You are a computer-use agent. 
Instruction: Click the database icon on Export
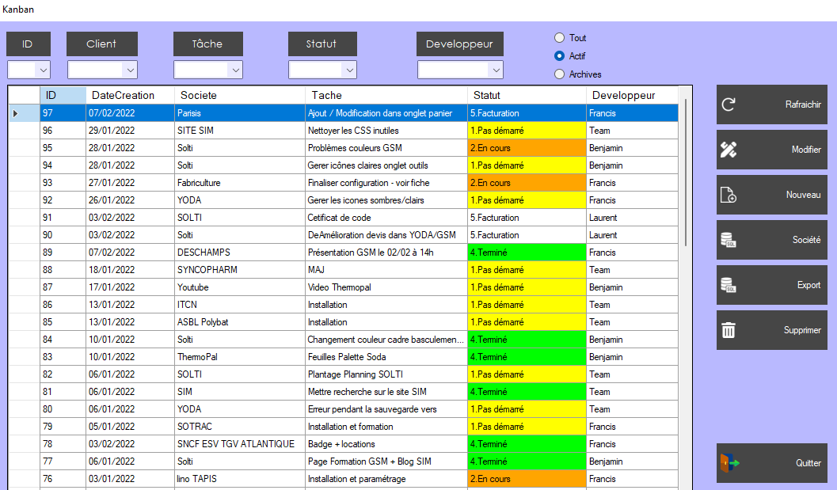(729, 285)
